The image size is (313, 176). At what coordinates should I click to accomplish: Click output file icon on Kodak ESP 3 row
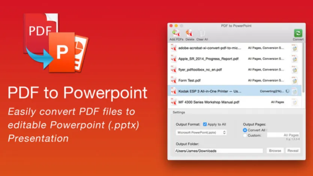coord(294,91)
